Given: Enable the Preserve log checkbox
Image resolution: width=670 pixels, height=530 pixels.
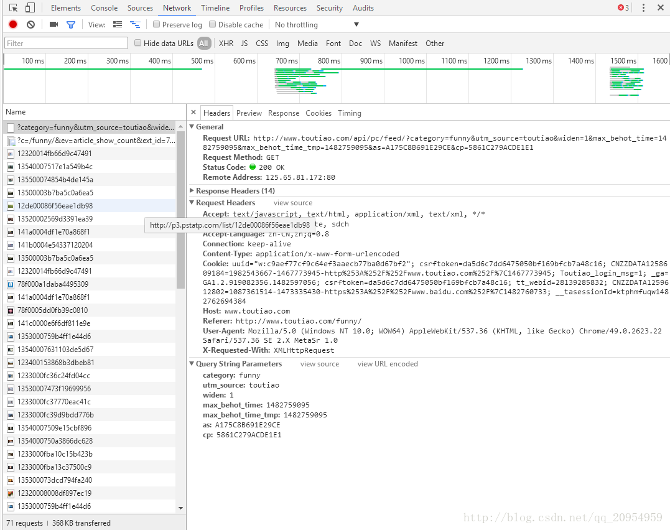Looking at the screenshot, I should [x=156, y=24].
